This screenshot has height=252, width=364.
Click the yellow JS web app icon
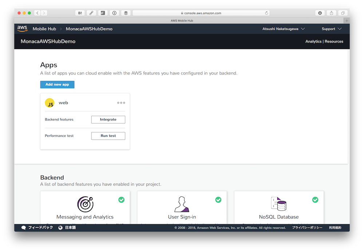(x=50, y=103)
